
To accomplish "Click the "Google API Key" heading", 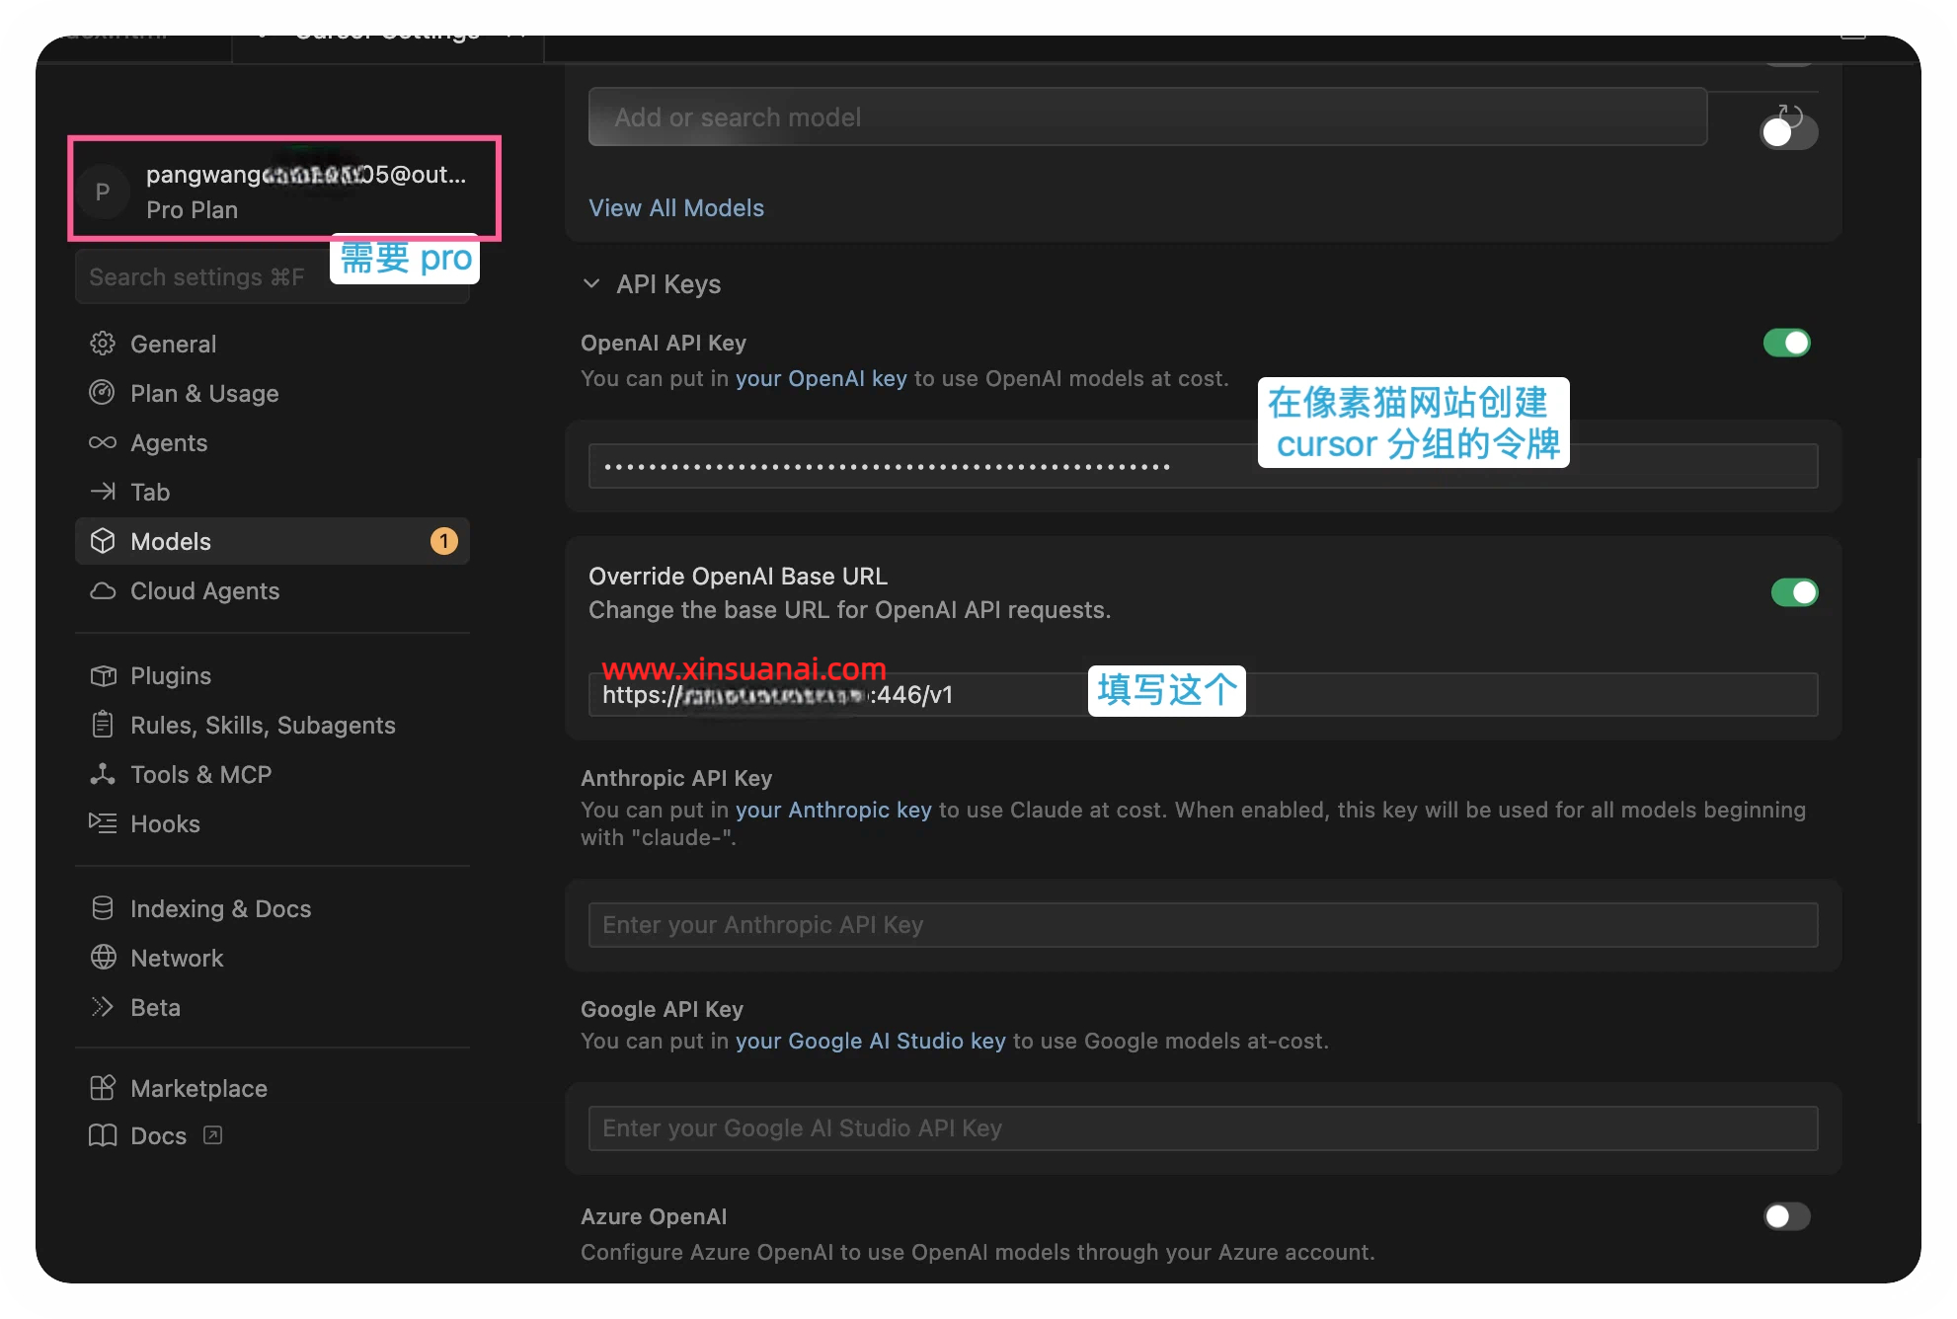I will [663, 1009].
